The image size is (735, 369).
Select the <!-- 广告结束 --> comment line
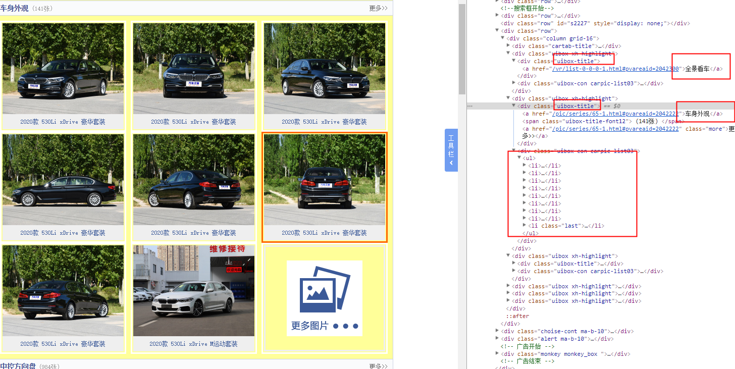point(527,361)
